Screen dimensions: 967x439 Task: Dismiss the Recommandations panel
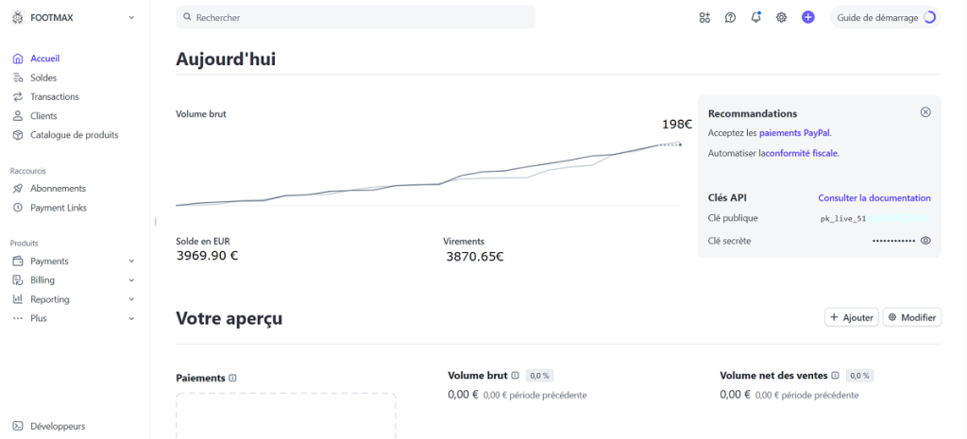[925, 112]
